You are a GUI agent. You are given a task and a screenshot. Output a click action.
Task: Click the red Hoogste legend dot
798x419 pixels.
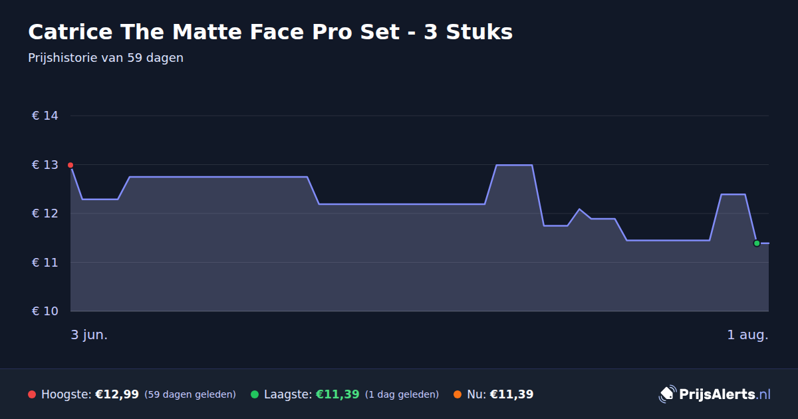[x=32, y=394]
